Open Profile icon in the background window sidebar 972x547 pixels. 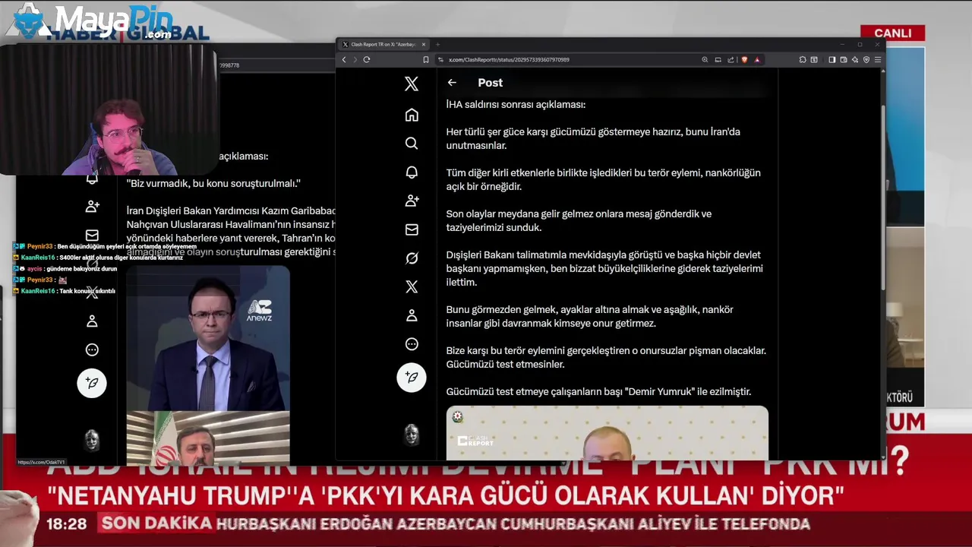point(92,321)
